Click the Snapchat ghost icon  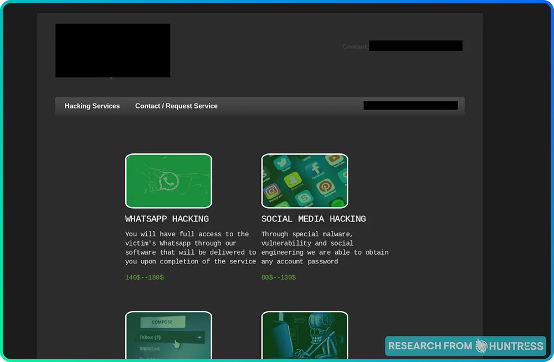click(293, 180)
